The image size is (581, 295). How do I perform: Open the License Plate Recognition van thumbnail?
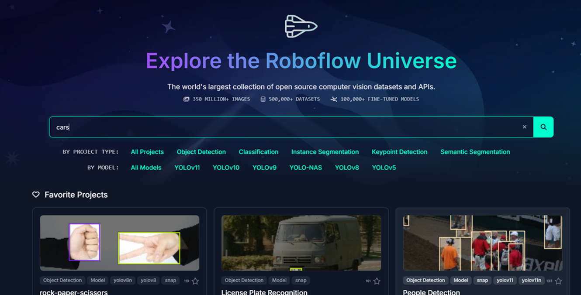click(301, 243)
